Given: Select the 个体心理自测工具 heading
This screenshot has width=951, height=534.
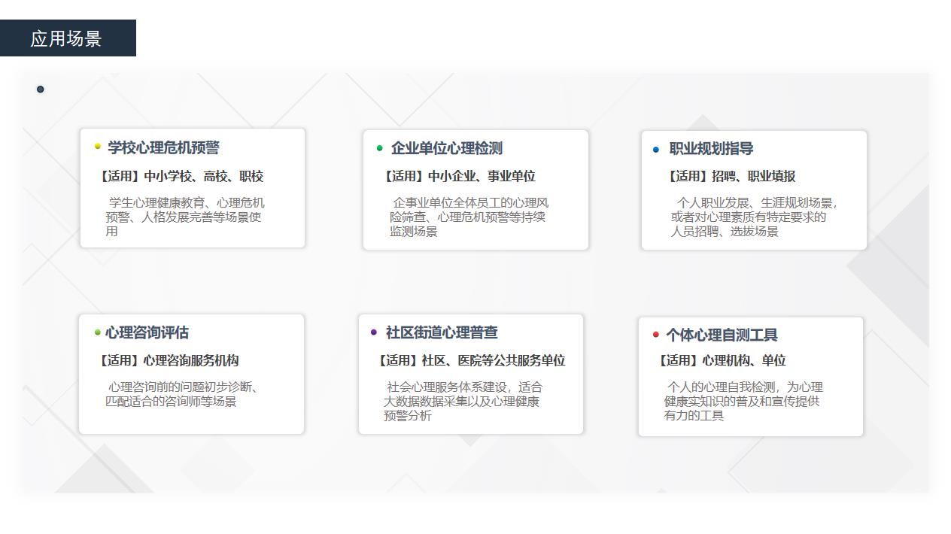Looking at the screenshot, I should [x=722, y=335].
